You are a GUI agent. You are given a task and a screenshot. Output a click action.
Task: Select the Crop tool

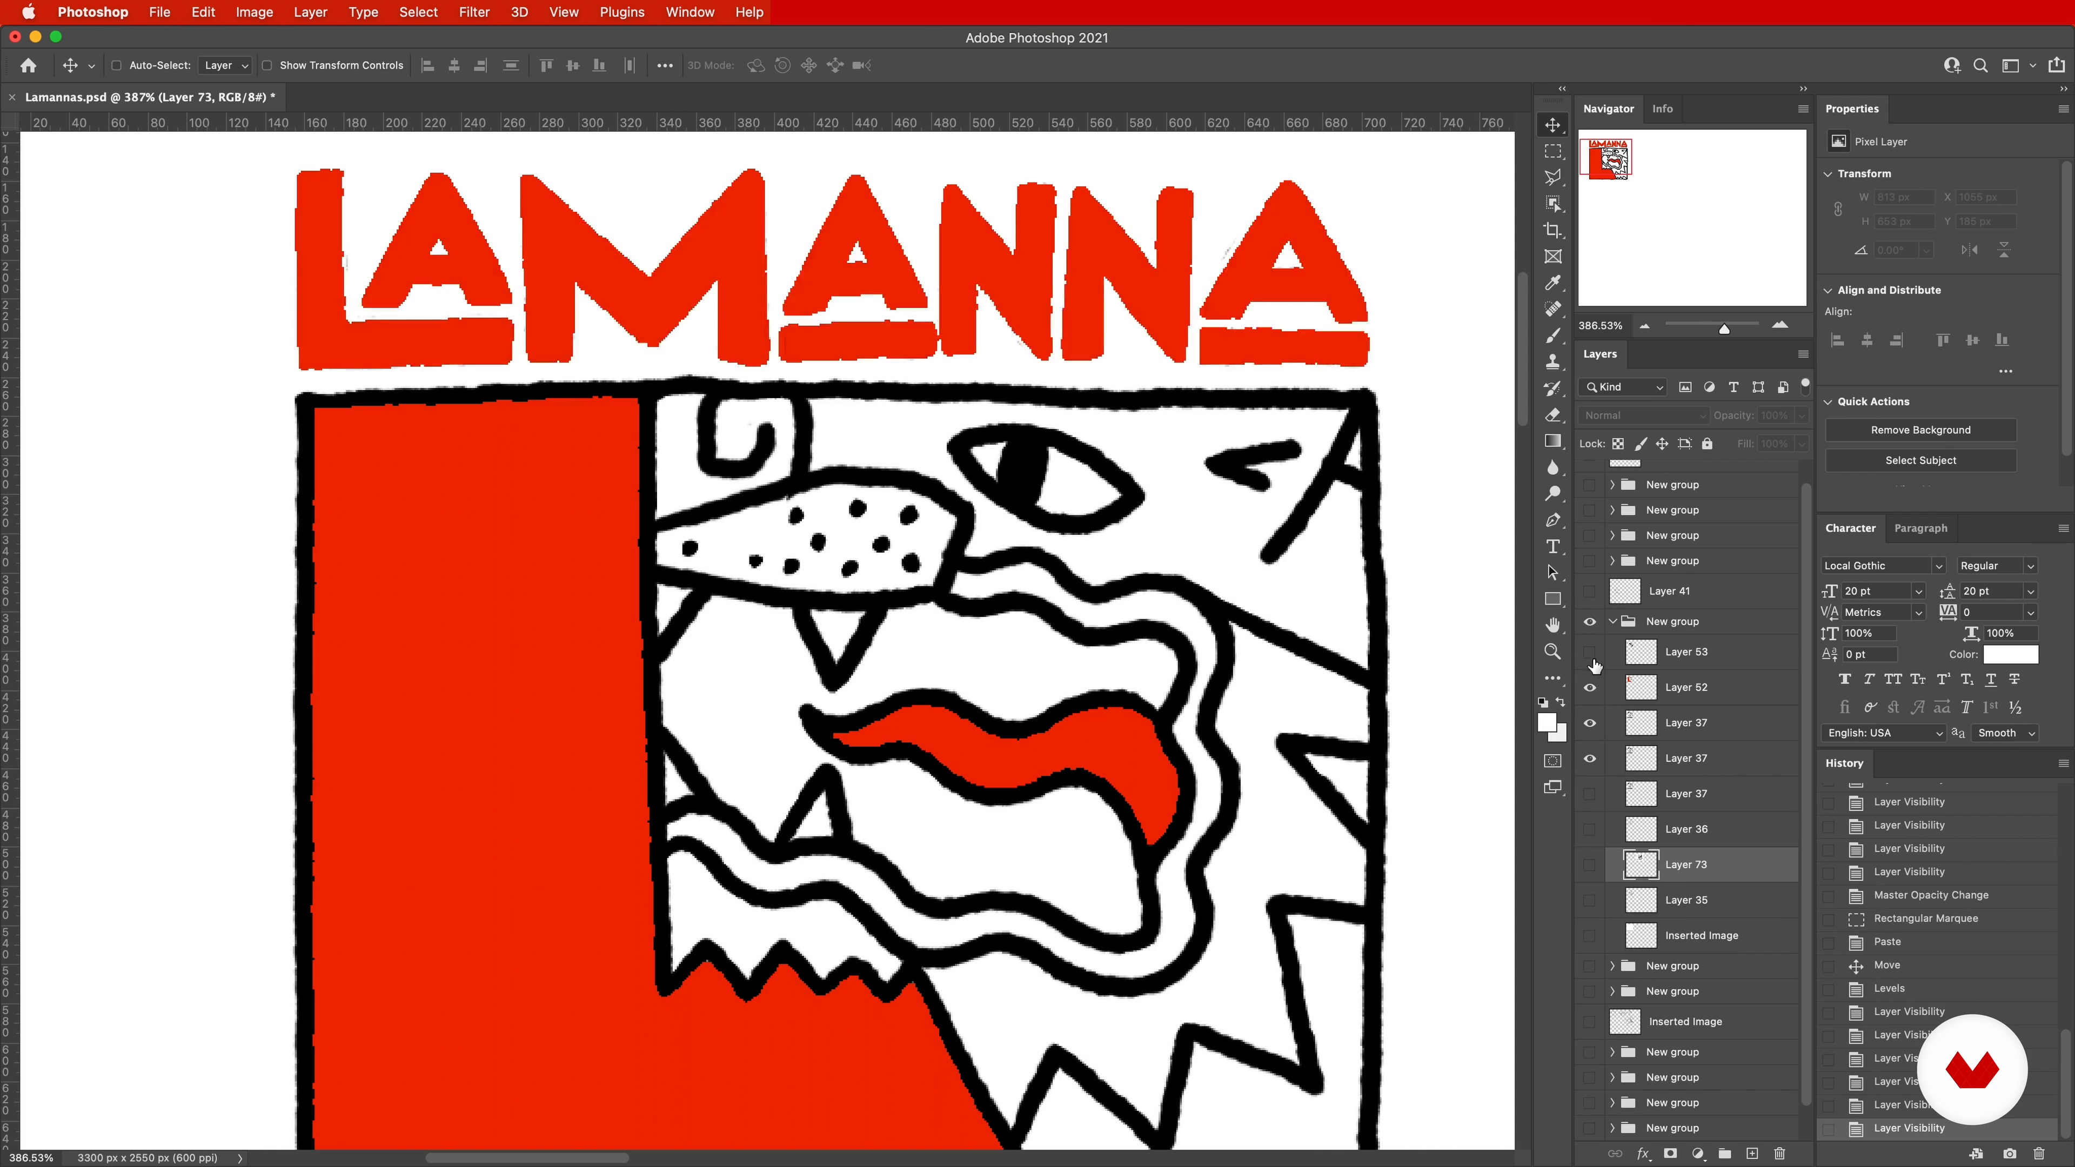tap(1552, 230)
